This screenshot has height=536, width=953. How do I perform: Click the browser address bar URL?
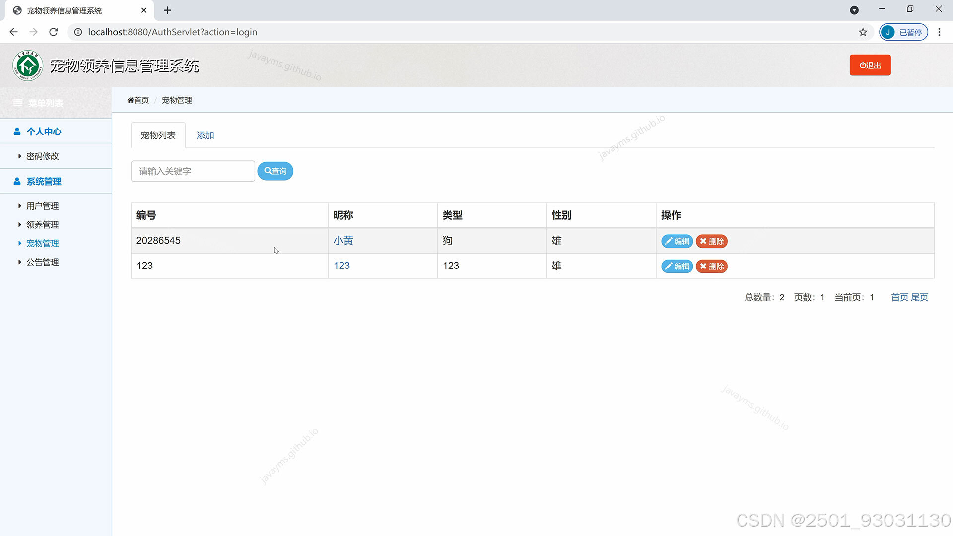pos(173,32)
